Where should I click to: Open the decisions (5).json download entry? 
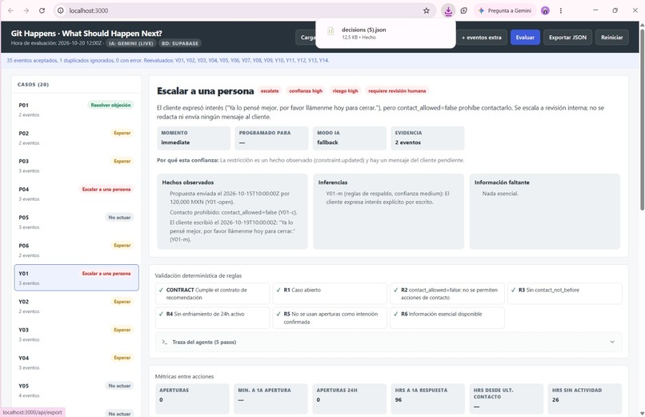click(386, 34)
